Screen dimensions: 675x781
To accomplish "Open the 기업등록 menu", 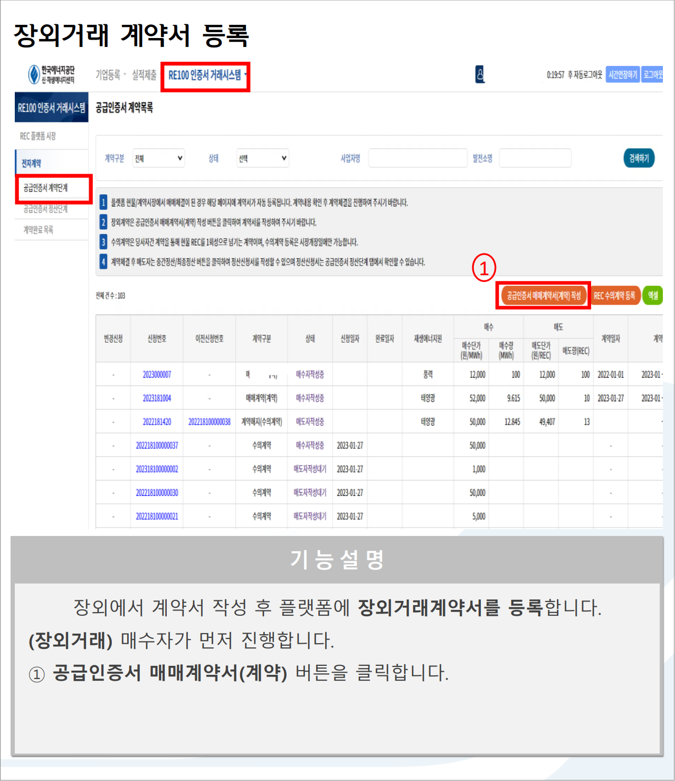I will (110, 75).
